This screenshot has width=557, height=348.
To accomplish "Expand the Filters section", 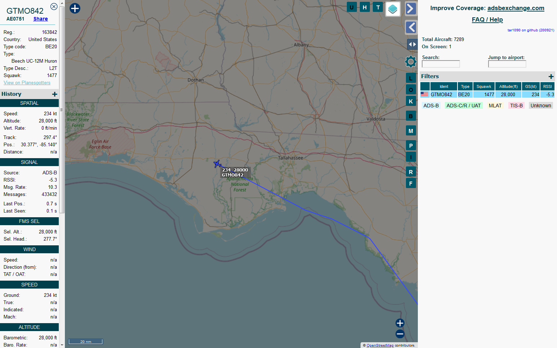I will [x=551, y=76].
